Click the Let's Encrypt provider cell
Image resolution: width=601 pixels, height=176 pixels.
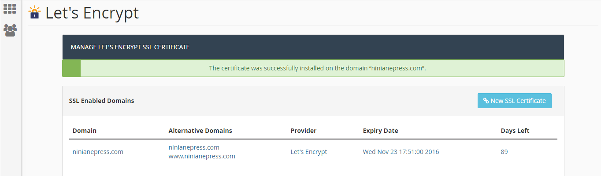(309, 152)
